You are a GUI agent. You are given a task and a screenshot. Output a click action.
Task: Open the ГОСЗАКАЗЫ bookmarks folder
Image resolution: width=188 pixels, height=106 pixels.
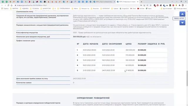click(x=34, y=9)
